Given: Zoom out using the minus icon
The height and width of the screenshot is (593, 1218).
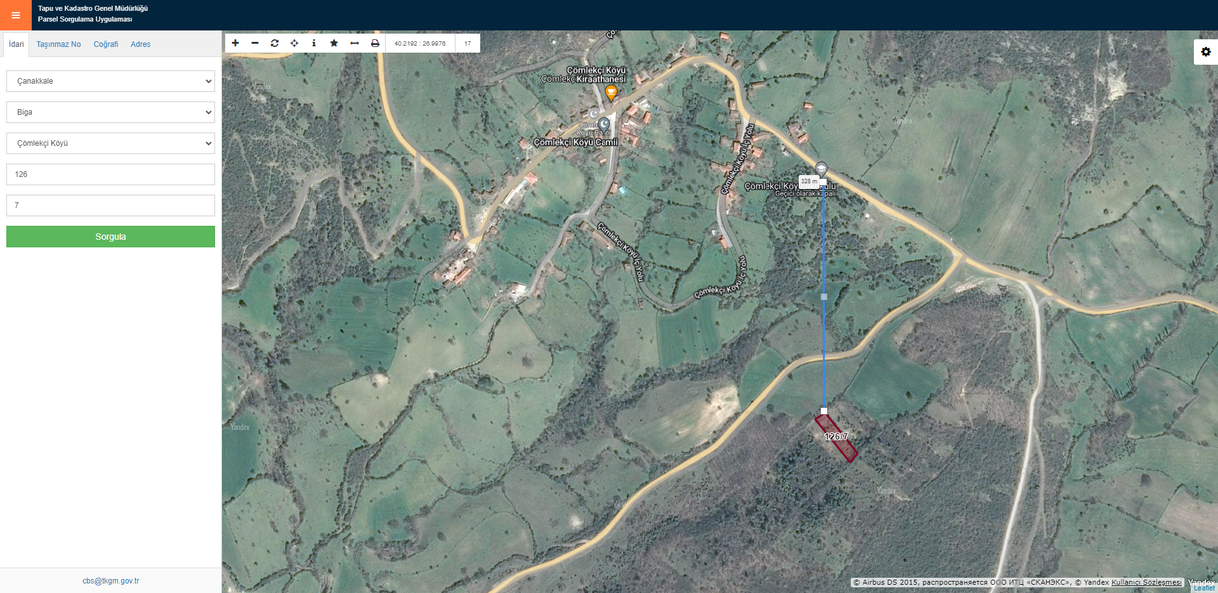Looking at the screenshot, I should [255, 43].
